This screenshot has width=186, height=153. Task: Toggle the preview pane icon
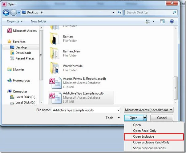(162, 21)
